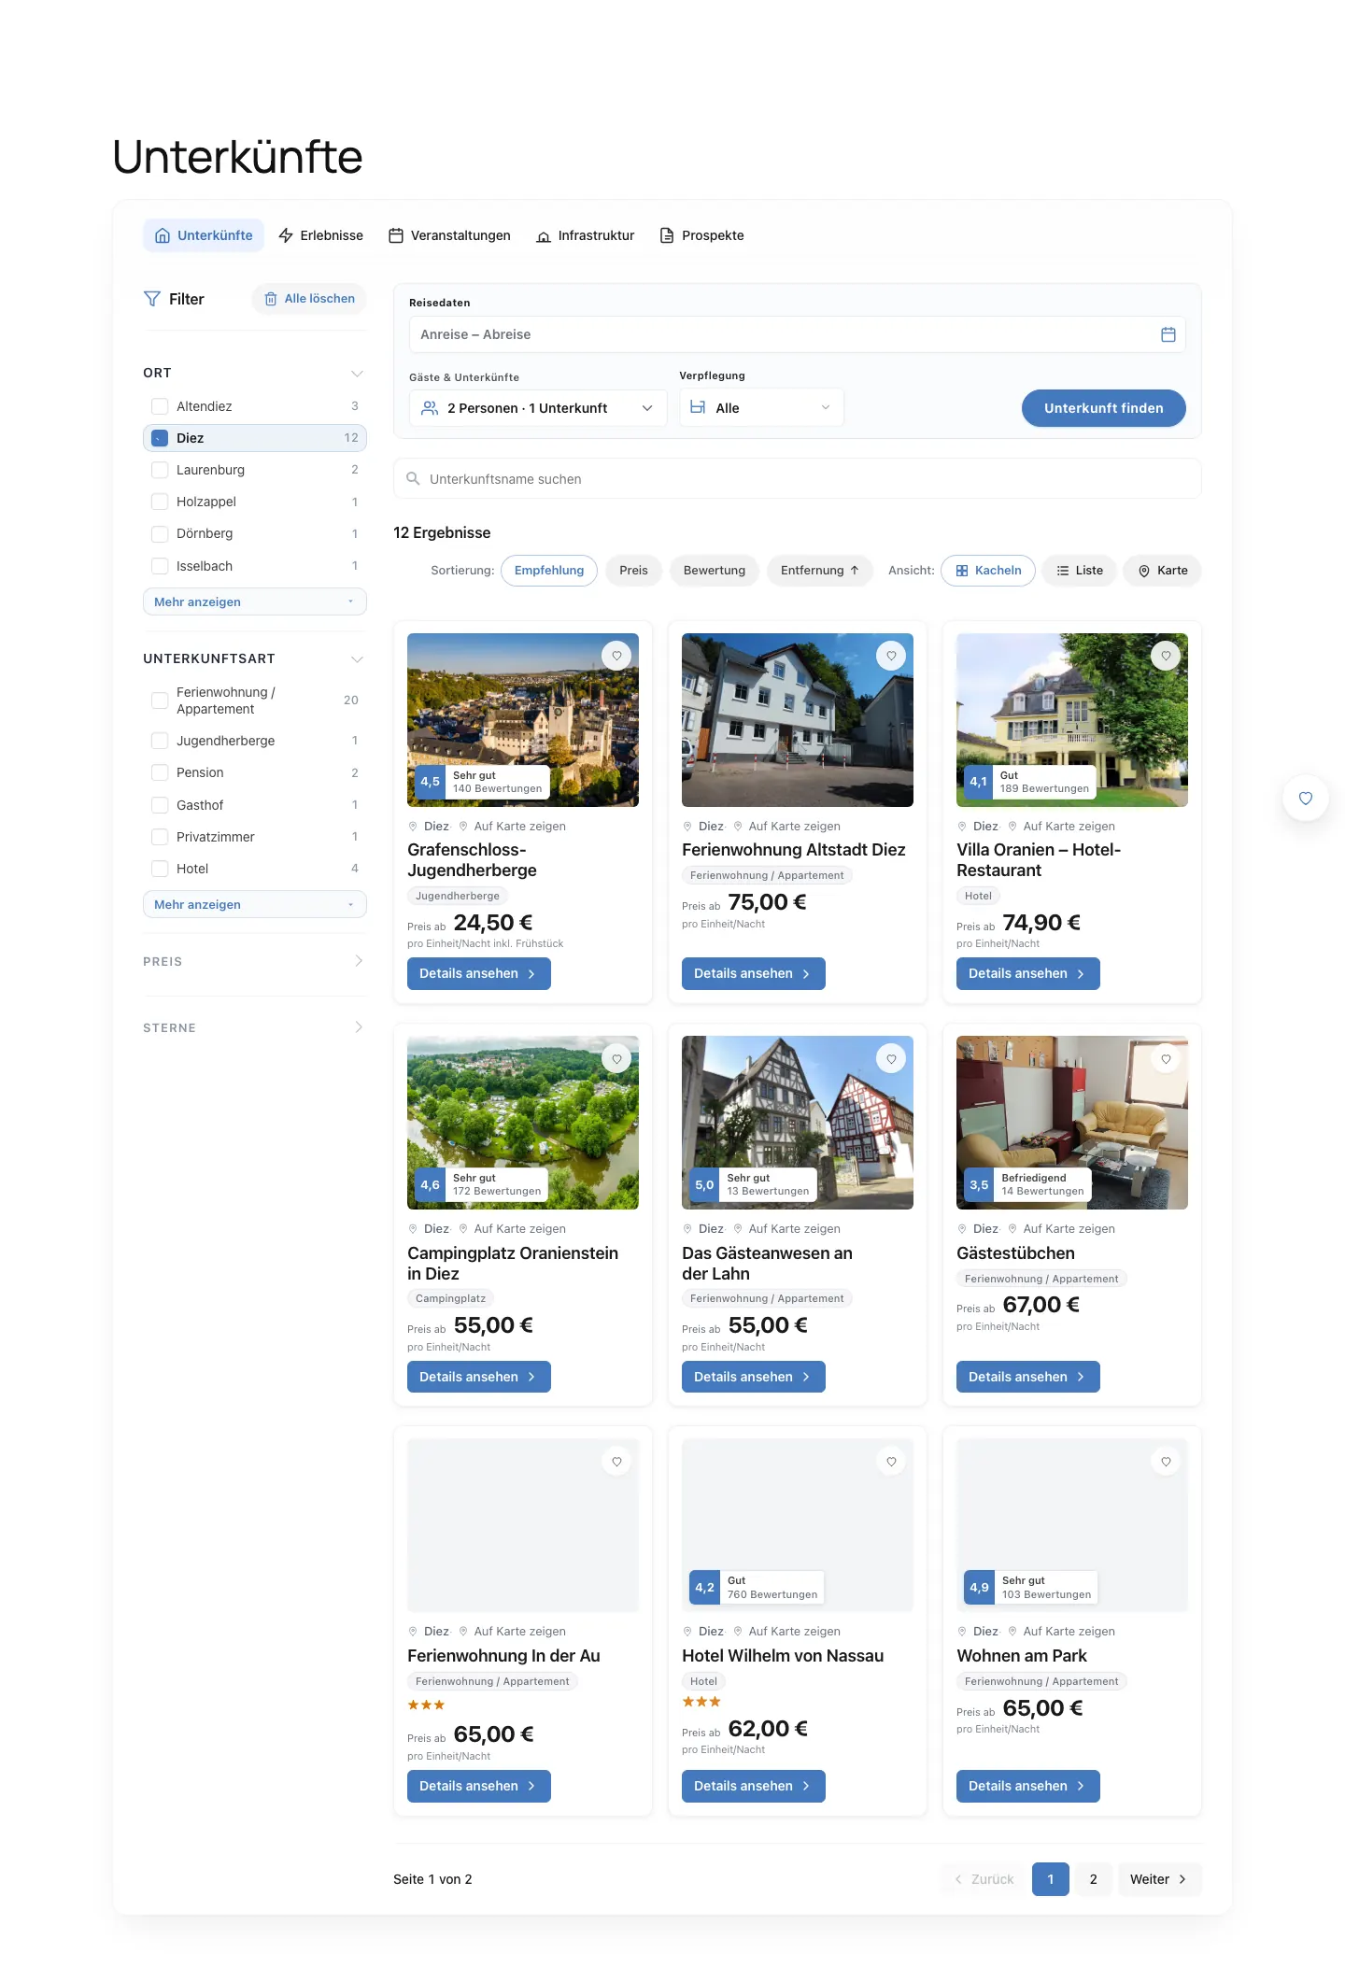Click map pin icon beside Grafenschloss 'Auf Karte zeigen'
This screenshot has height=1981, width=1345.
coord(463,827)
